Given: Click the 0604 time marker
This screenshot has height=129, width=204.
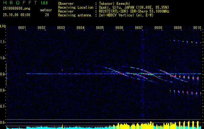Looking at the screenshot, I should 80,28.
